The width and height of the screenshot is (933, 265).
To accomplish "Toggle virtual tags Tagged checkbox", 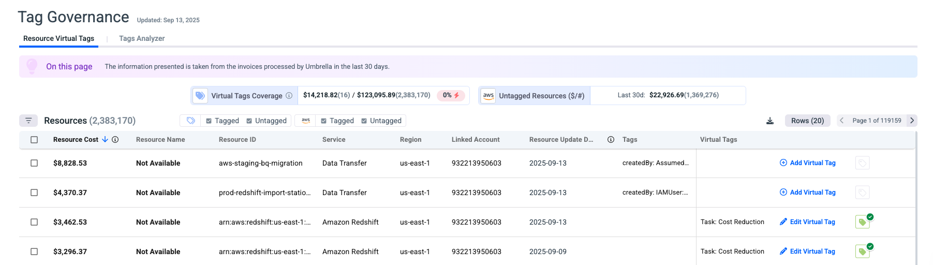I will (209, 121).
